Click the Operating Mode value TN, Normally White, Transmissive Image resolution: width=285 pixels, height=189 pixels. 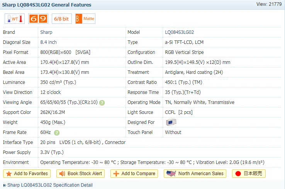(x=200, y=102)
